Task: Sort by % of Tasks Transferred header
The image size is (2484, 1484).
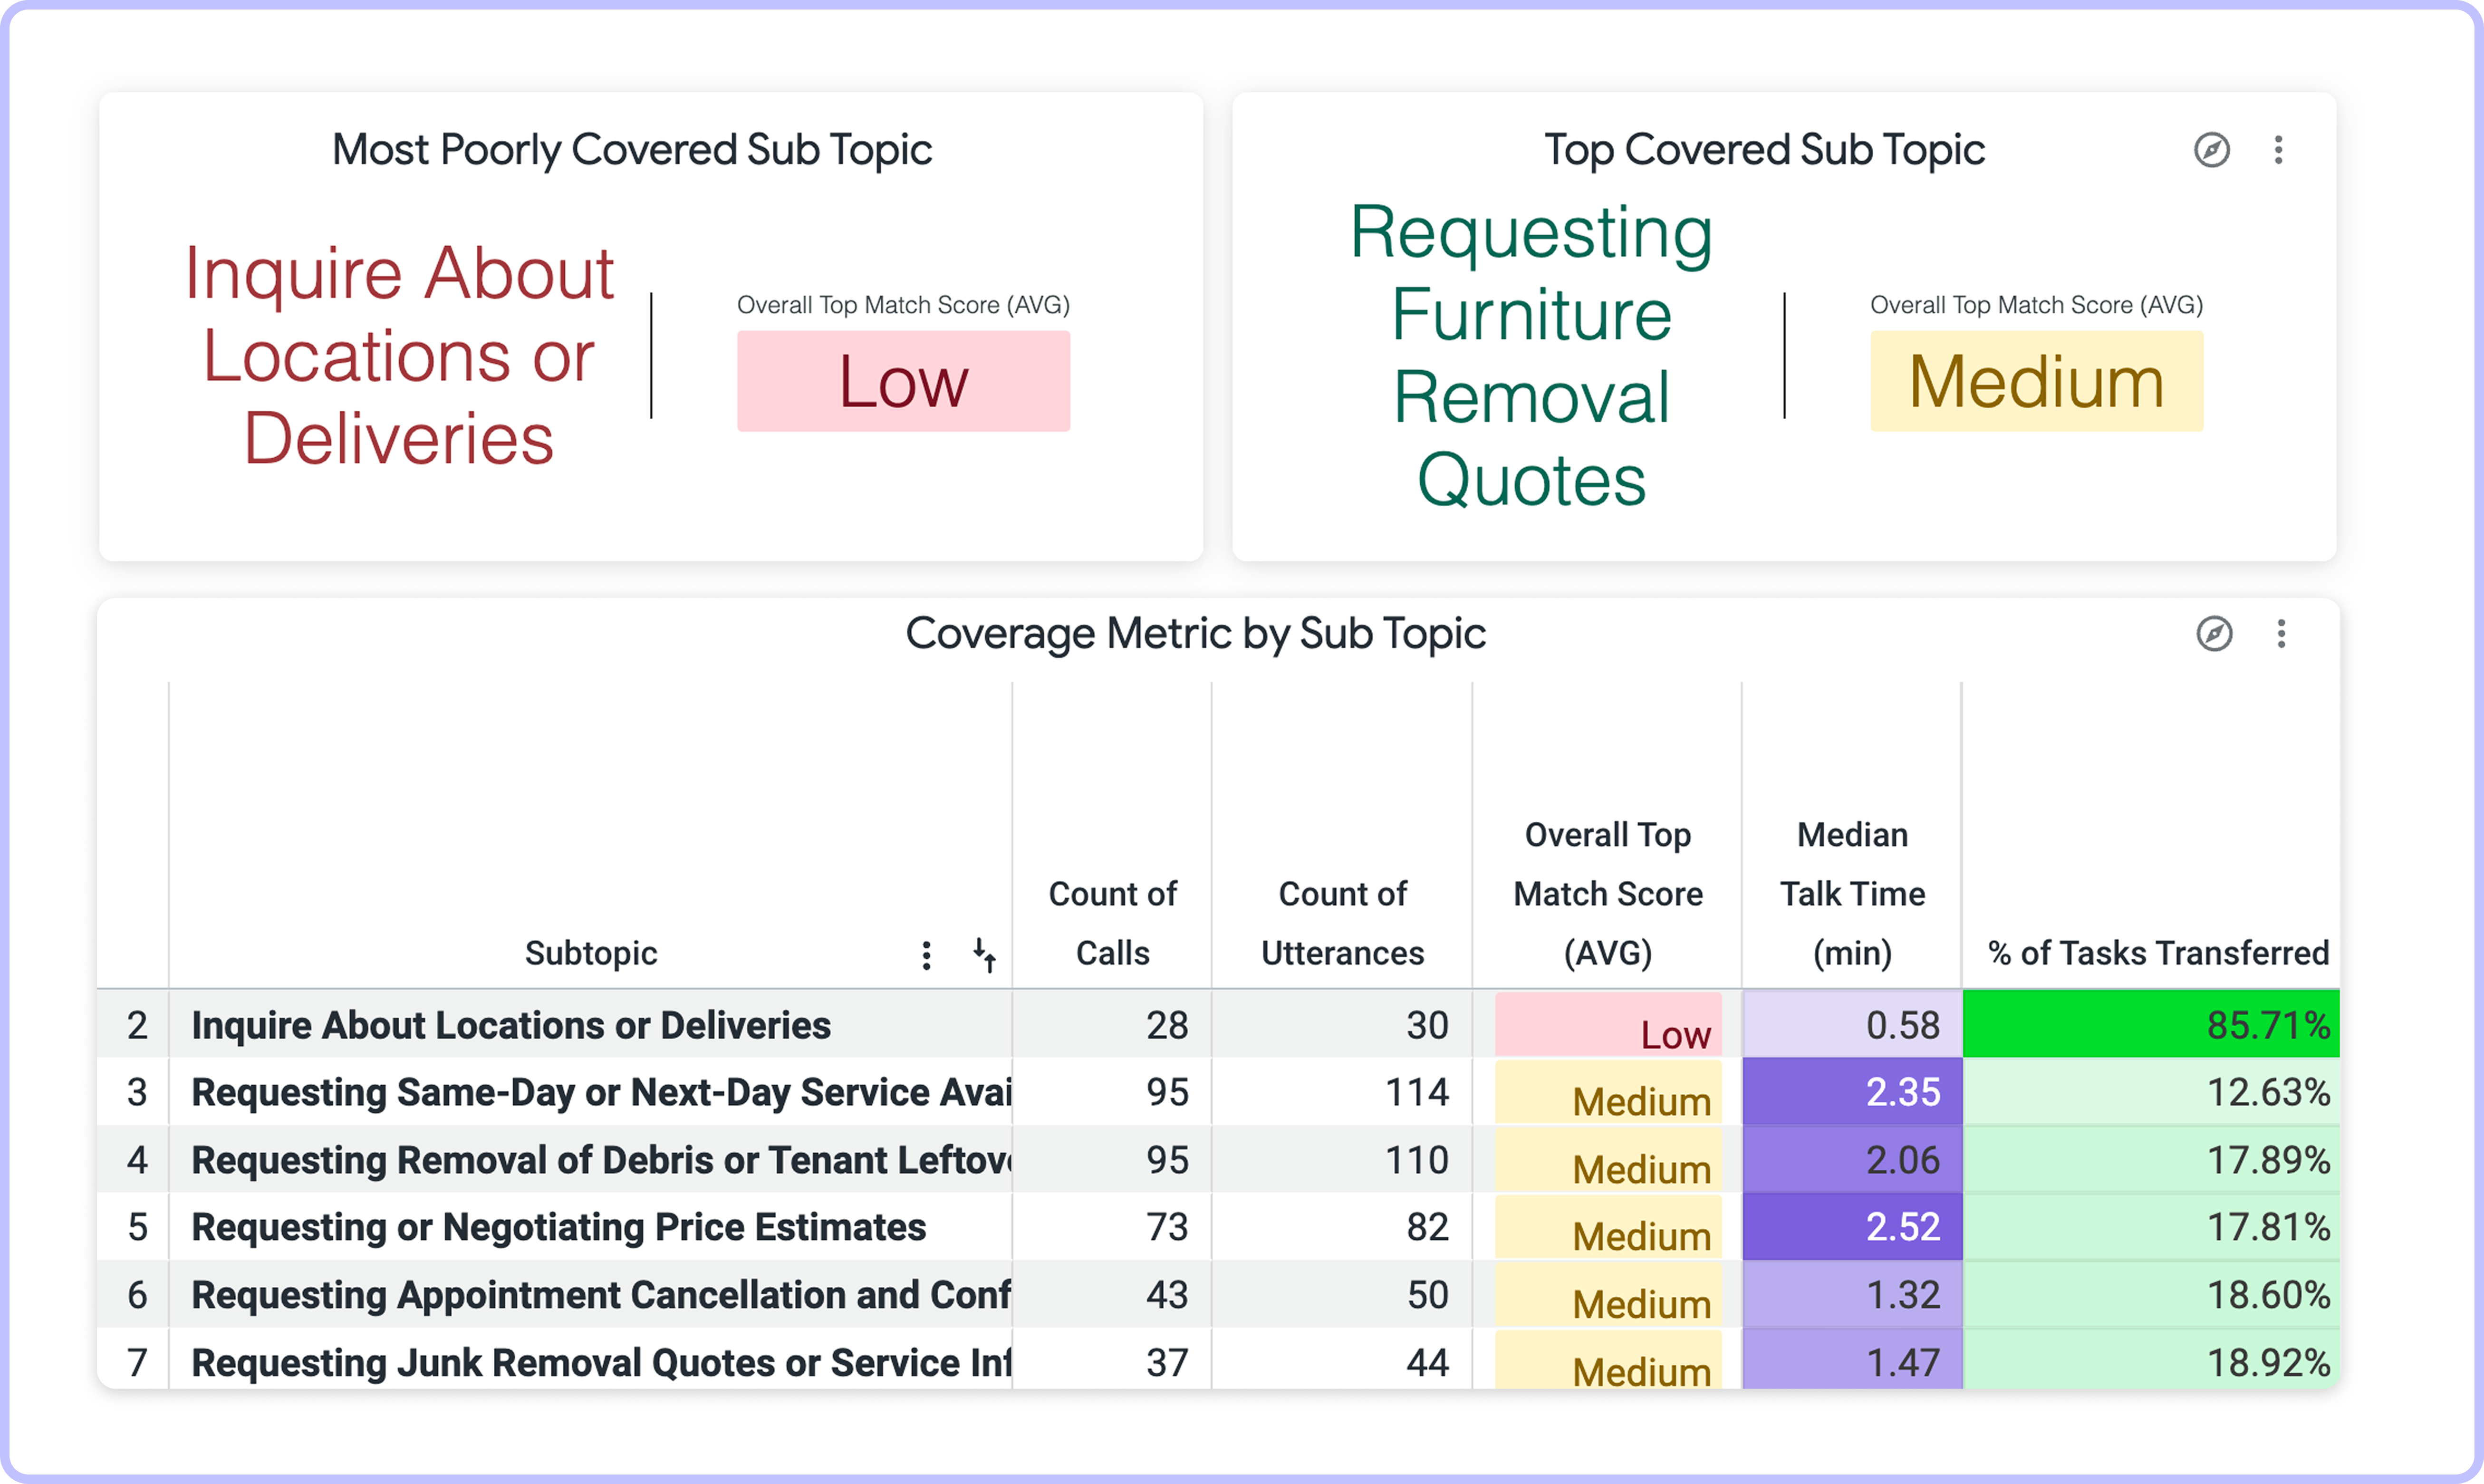Action: pyautogui.click(x=2158, y=953)
